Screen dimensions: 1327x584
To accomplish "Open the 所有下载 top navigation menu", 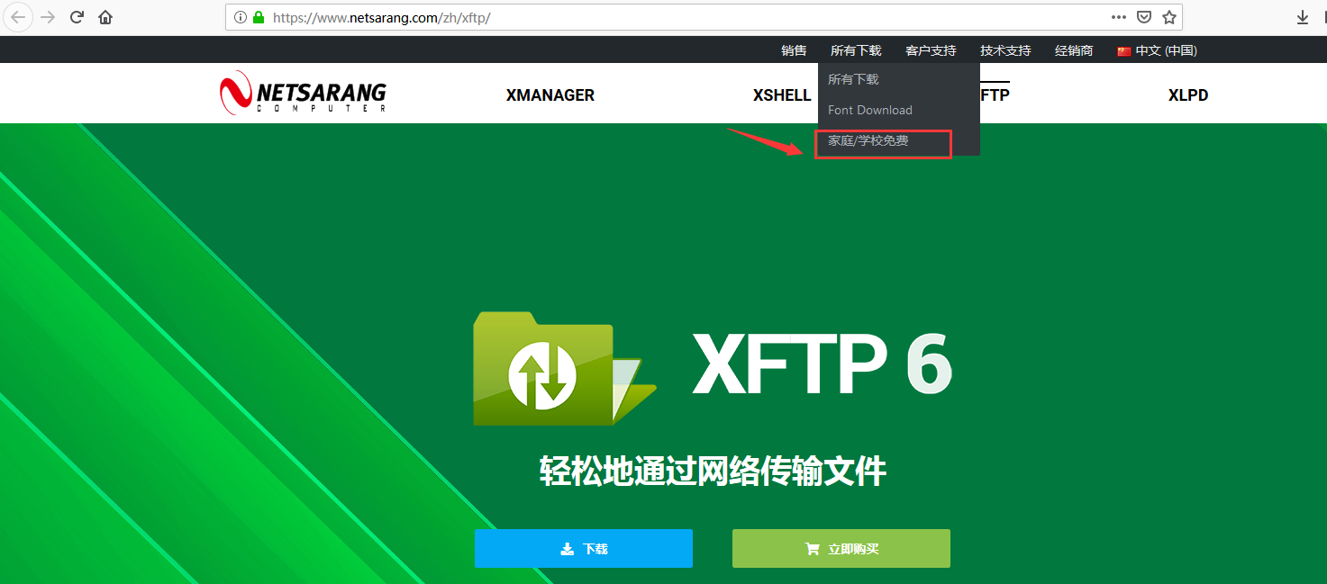I will 856,50.
